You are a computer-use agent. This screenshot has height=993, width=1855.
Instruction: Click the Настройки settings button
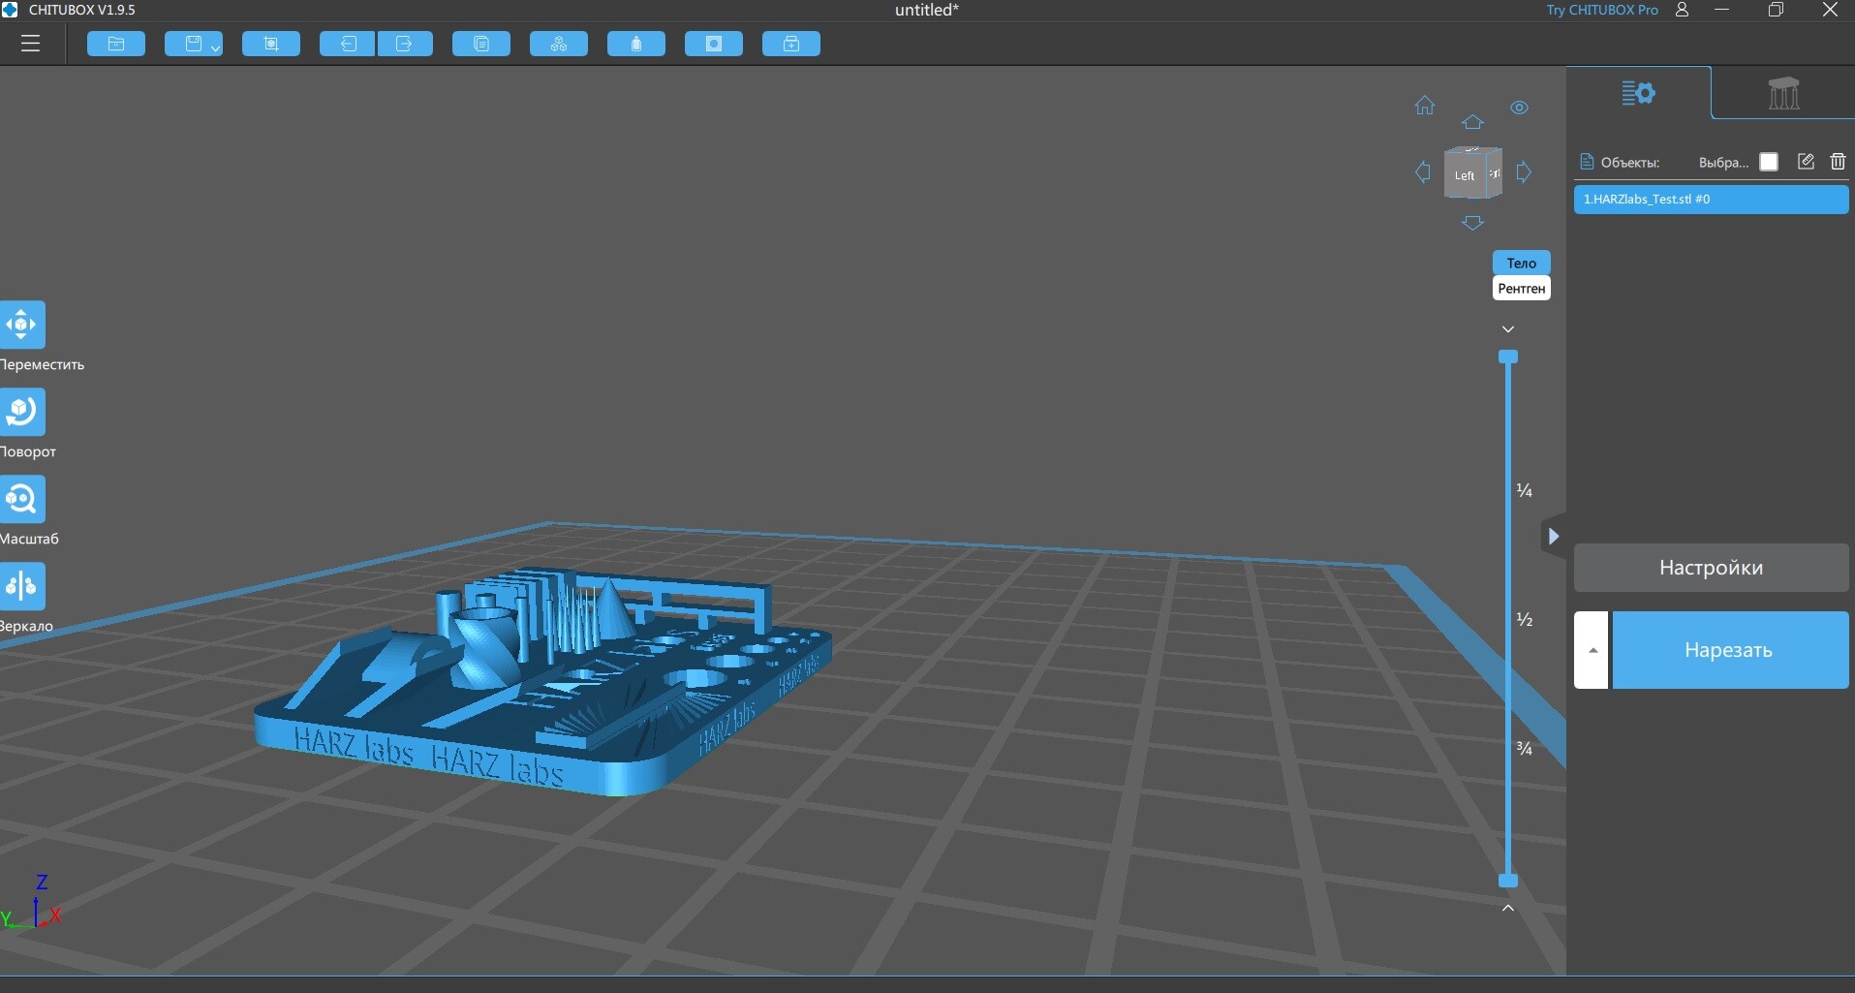coord(1711,568)
